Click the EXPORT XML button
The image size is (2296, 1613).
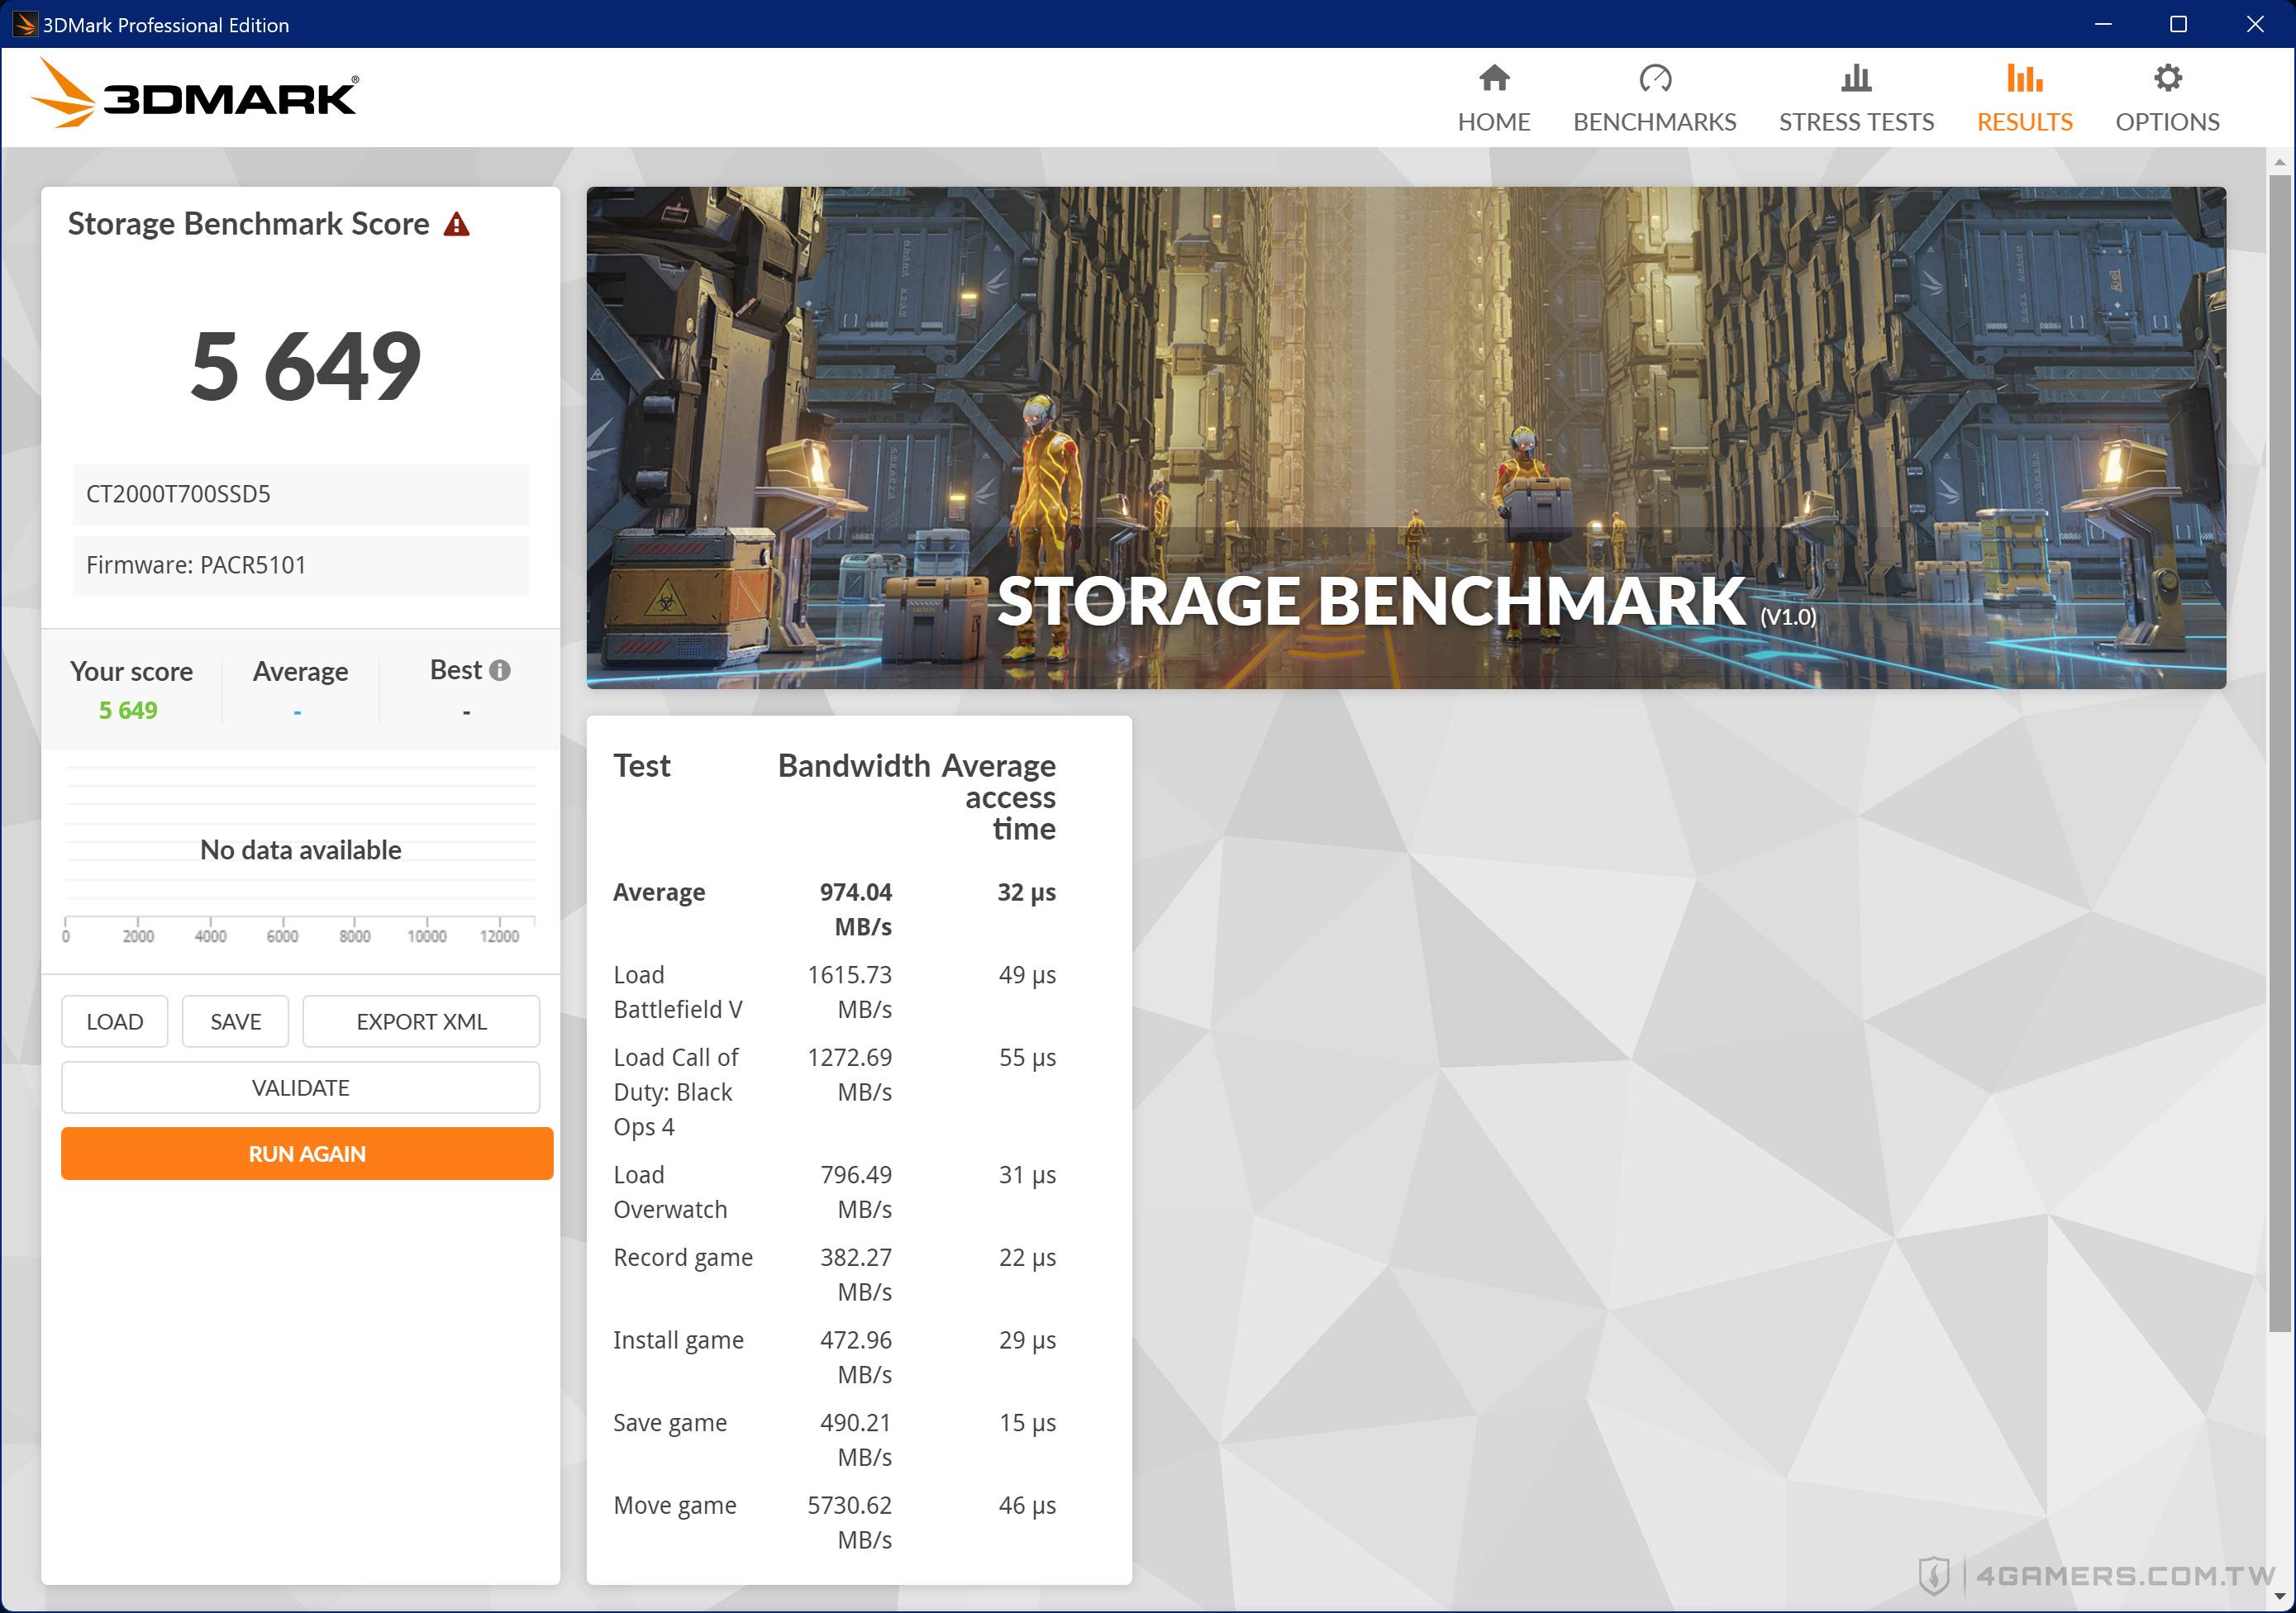coord(421,1021)
